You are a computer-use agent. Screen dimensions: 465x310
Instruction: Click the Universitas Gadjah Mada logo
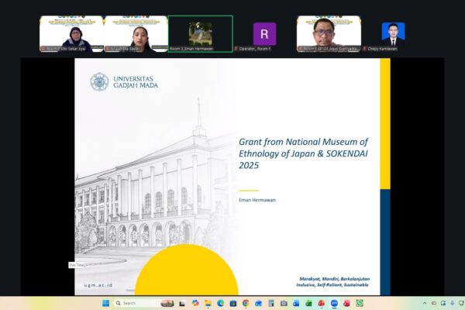pos(124,82)
